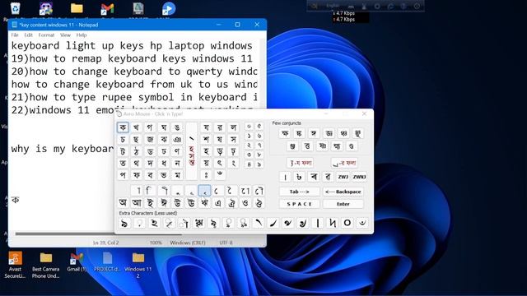Insert the গ character

[150, 127]
